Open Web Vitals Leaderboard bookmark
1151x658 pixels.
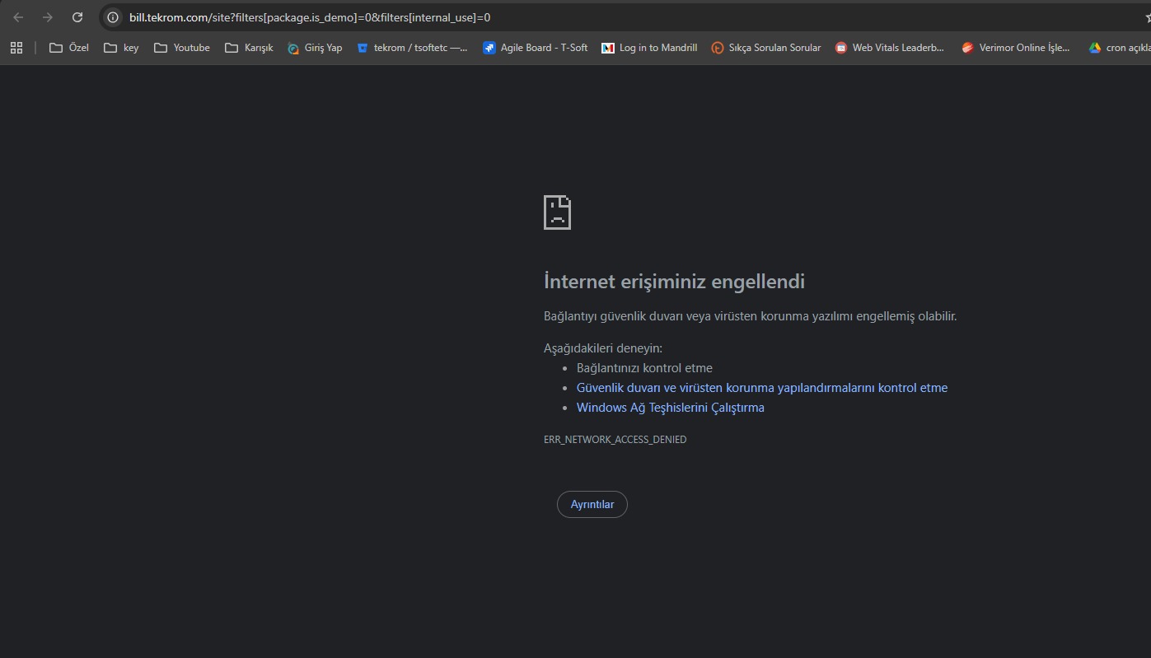tap(890, 48)
